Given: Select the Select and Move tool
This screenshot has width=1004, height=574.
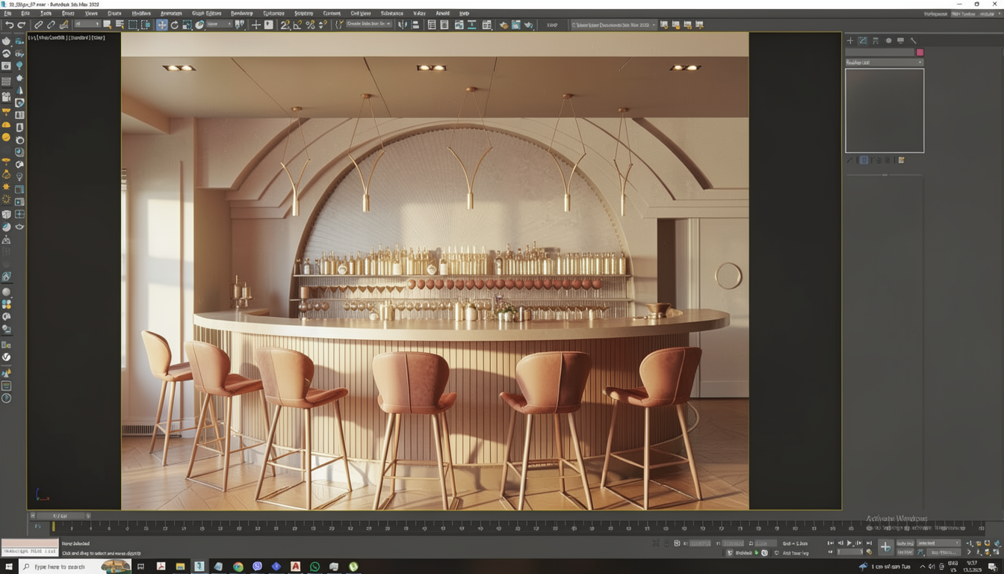Looking at the screenshot, I should pos(161,25).
